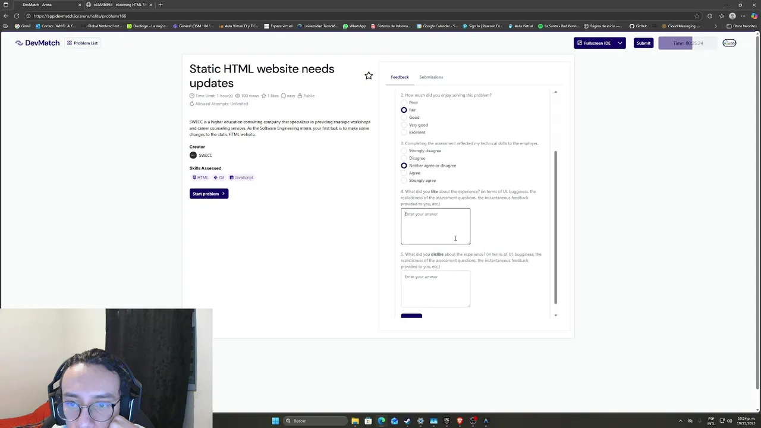Click the 'dislike about the experience' answer box

pos(435,289)
